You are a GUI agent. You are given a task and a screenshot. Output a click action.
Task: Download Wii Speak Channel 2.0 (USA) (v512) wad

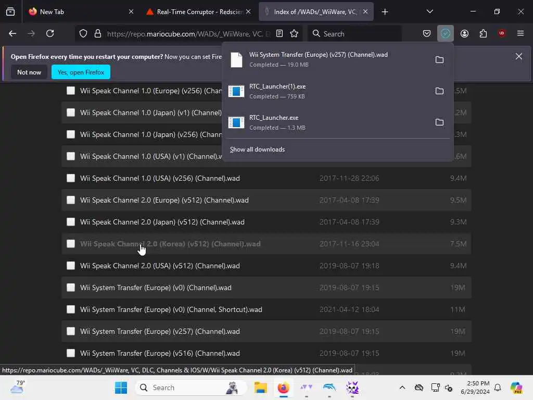[160, 266]
